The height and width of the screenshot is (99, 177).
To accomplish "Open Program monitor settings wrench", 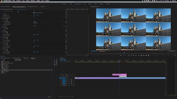I will coord(168,51).
